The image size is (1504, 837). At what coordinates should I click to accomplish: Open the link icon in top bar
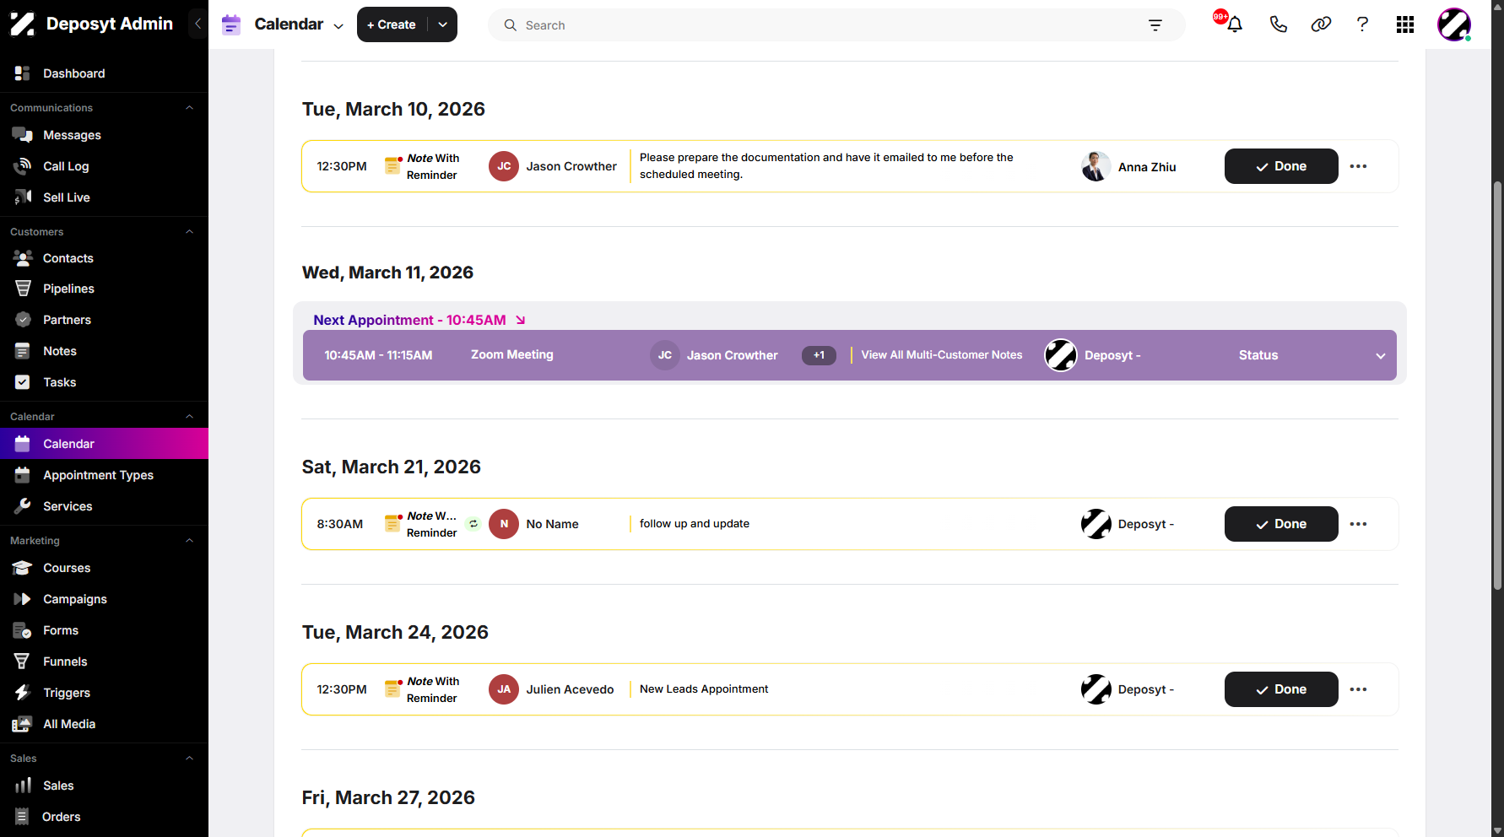click(x=1321, y=24)
